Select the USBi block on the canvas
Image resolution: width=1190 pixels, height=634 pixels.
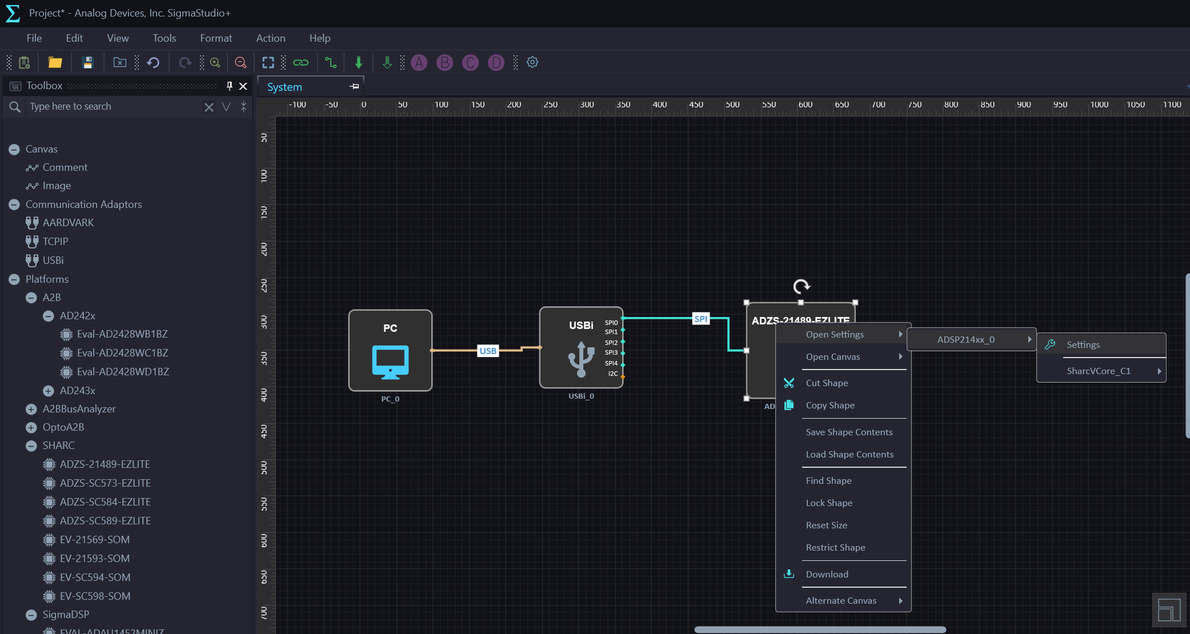point(581,347)
